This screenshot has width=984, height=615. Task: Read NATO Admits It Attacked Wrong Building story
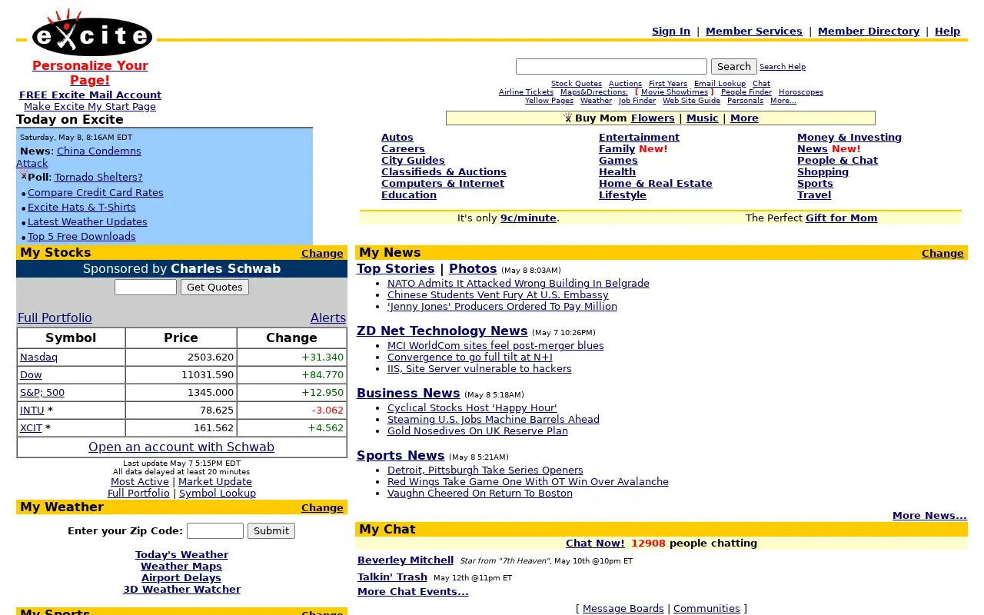coord(518,284)
